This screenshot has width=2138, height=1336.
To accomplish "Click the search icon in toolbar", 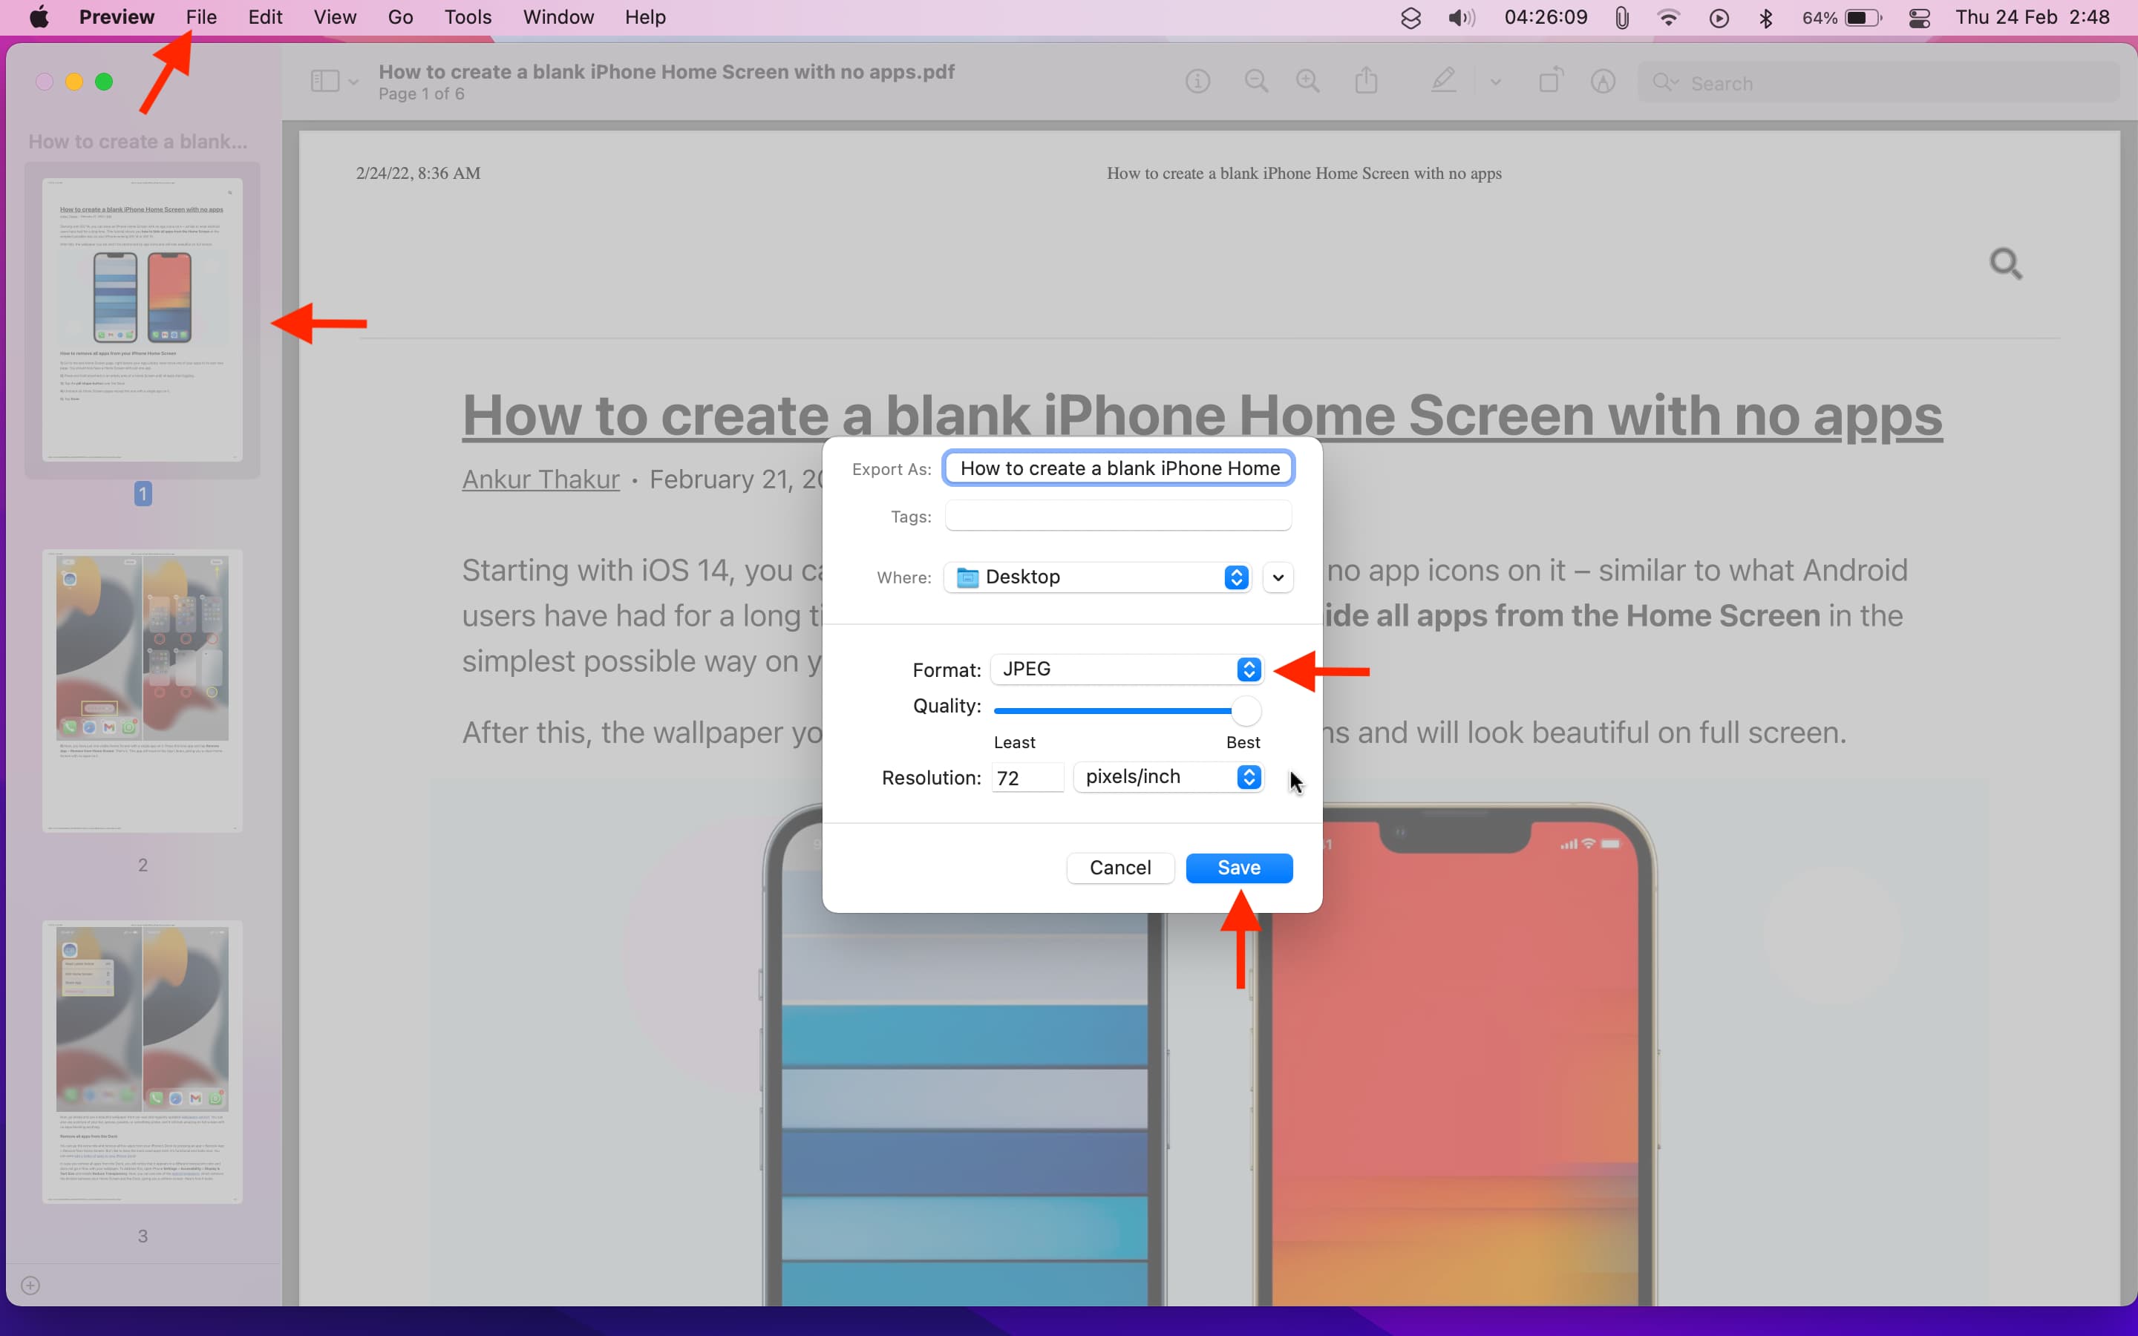I will (1662, 82).
